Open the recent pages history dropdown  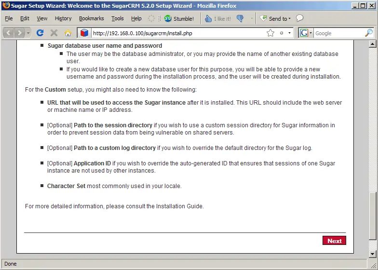coord(28,33)
